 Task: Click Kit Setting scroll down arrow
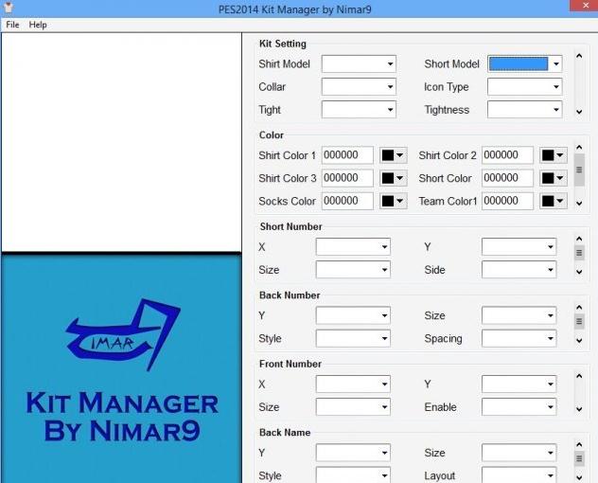(579, 112)
